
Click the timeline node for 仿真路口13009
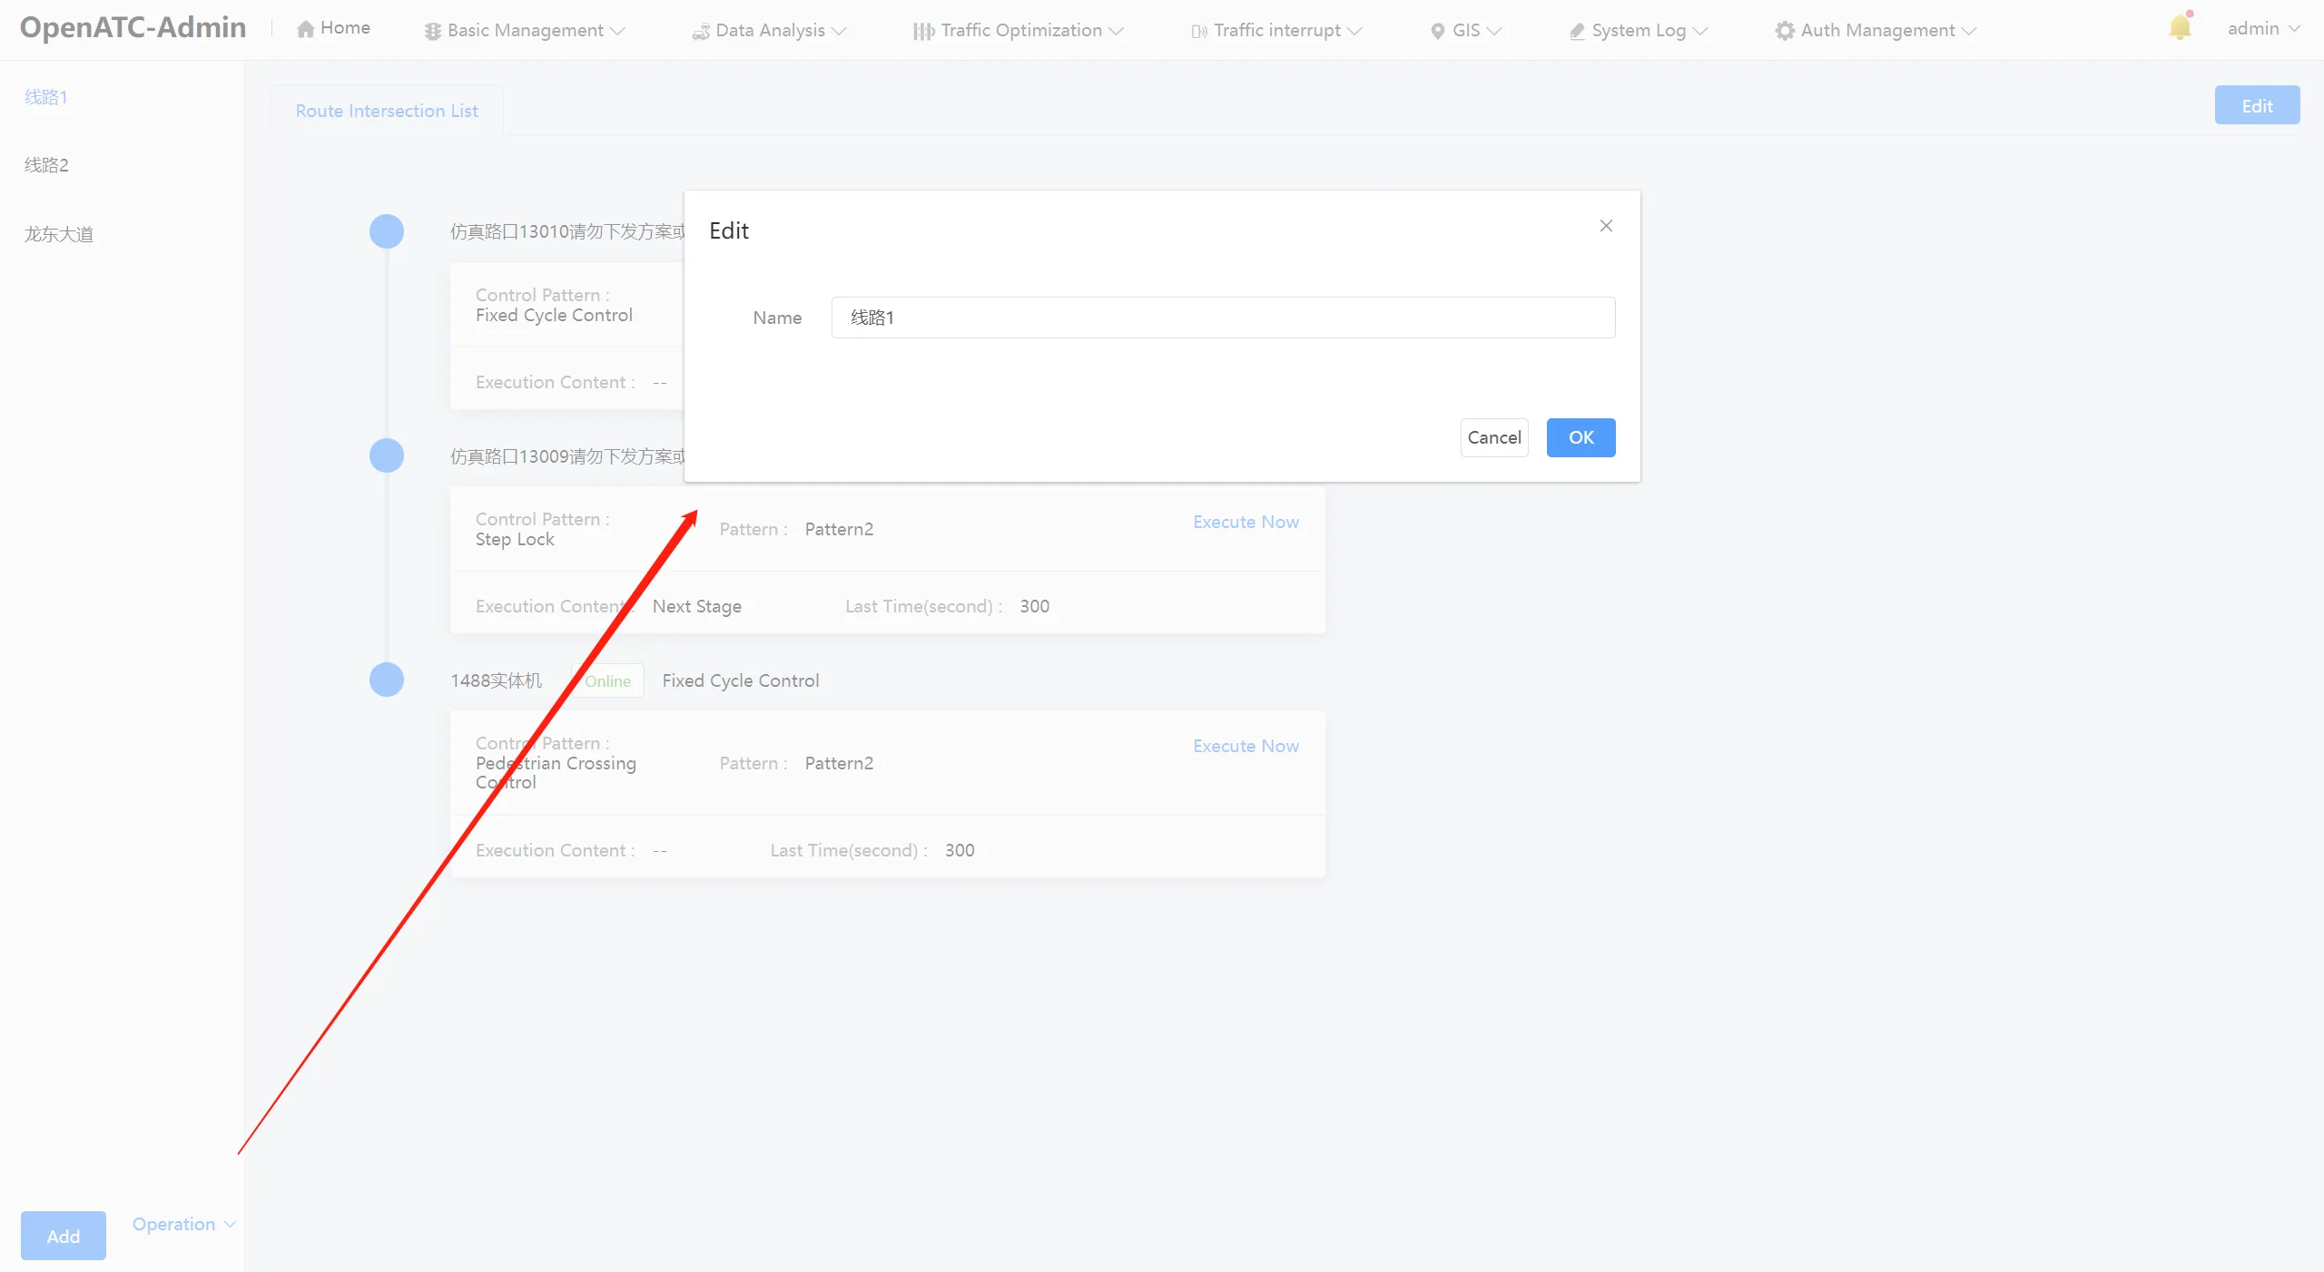(x=387, y=455)
